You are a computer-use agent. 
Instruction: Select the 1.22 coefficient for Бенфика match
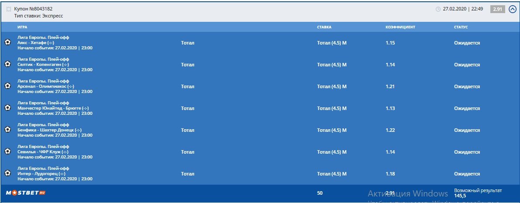[390, 130]
